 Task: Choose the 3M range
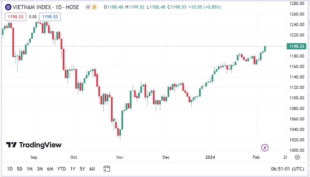point(40,169)
